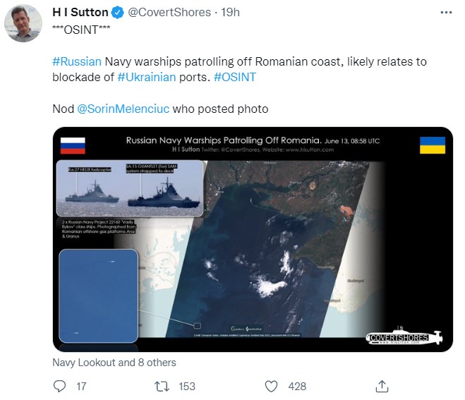This screenshot has height=400, width=465.
Task: Retweet this post via the retweet icon
Action: point(161,386)
